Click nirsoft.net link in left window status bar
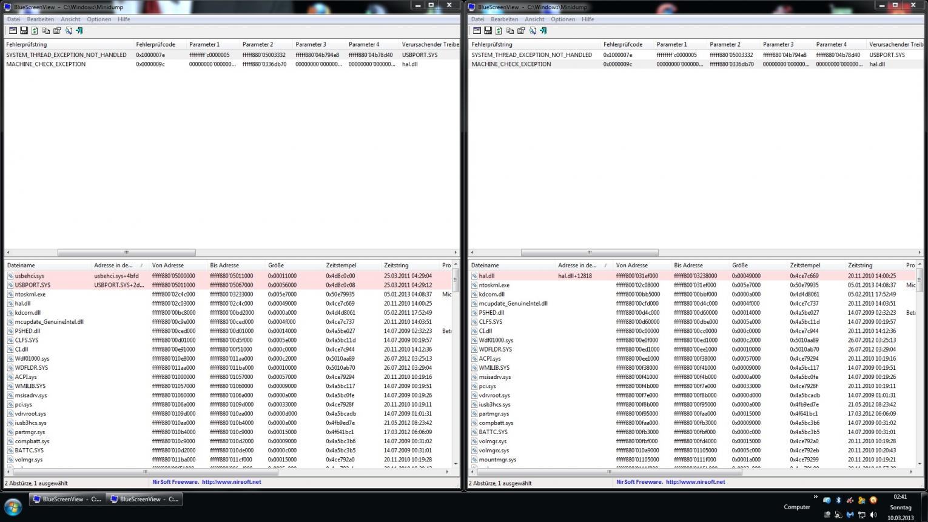The height and width of the screenshot is (522, 928). click(x=231, y=482)
